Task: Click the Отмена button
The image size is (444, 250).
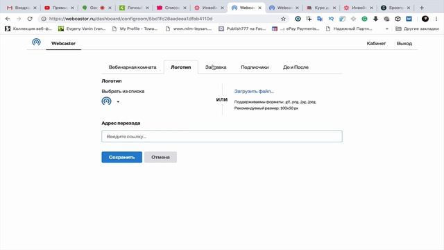Action: 160,157
